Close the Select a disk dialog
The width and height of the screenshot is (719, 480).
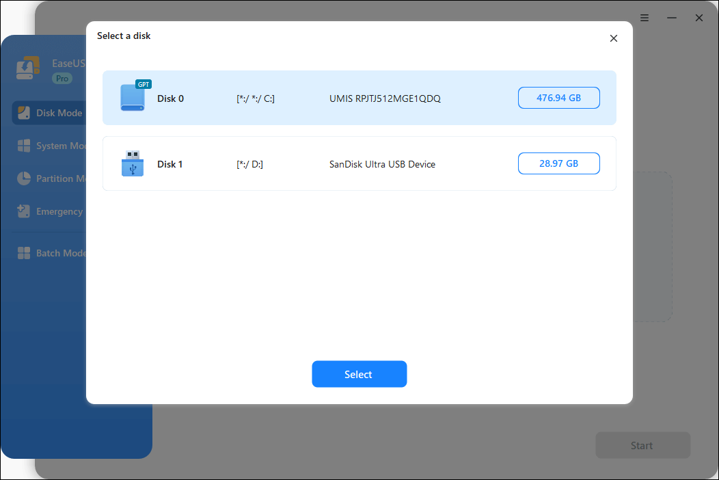tap(613, 38)
